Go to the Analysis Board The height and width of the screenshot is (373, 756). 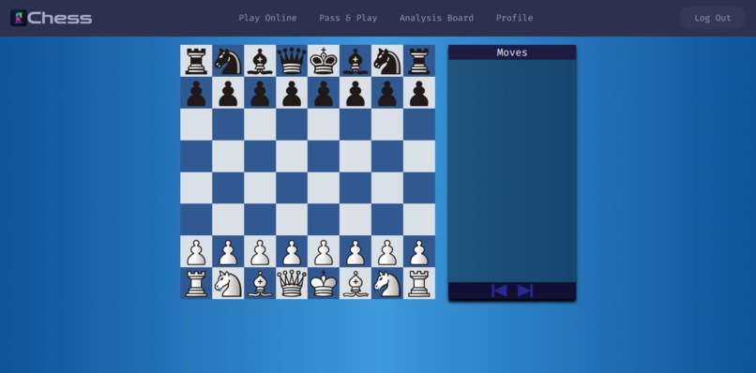coord(436,18)
